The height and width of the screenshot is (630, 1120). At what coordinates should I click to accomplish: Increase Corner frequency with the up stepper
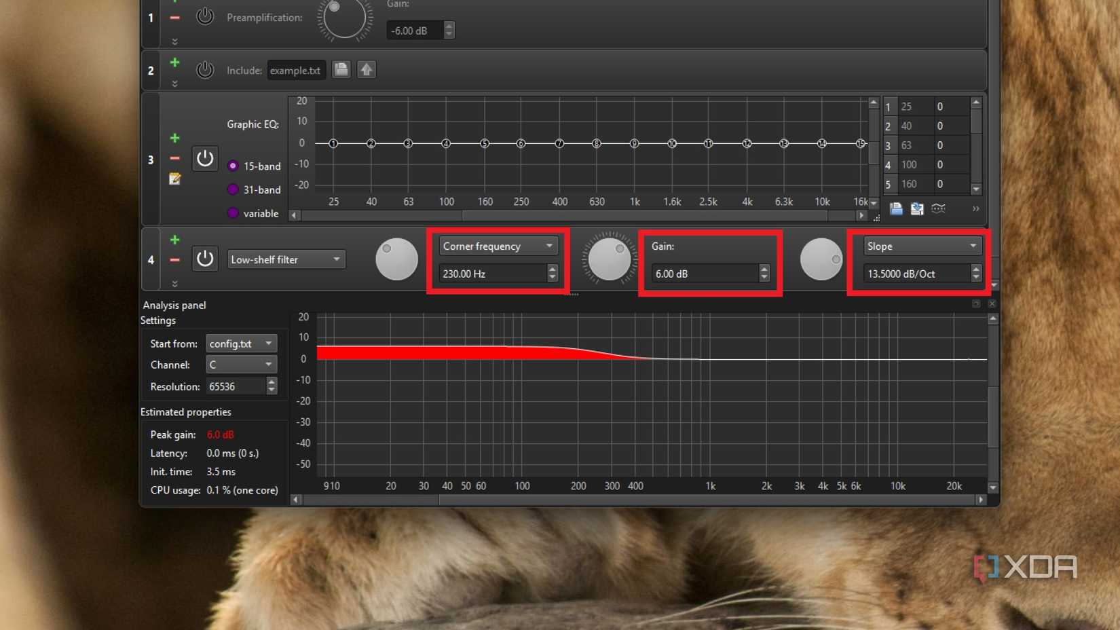pos(552,270)
